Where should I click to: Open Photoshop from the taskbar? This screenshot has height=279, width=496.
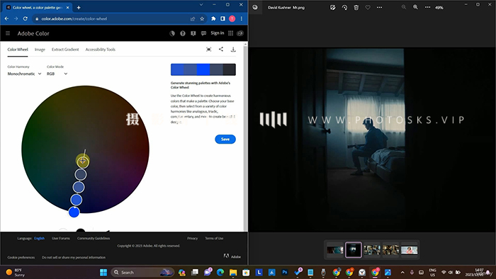coord(285,272)
